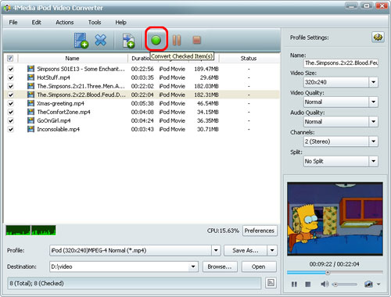Open the Video Quality dropdown
The width and height of the screenshot is (391, 297).
pyautogui.click(x=373, y=102)
